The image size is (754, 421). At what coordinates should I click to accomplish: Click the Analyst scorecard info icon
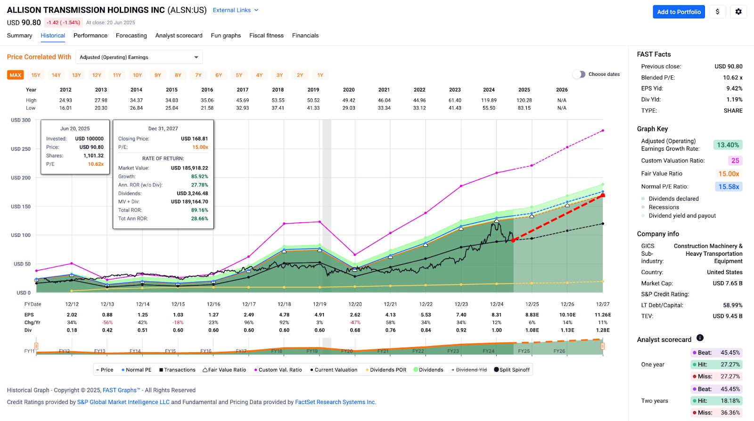pyautogui.click(x=700, y=338)
